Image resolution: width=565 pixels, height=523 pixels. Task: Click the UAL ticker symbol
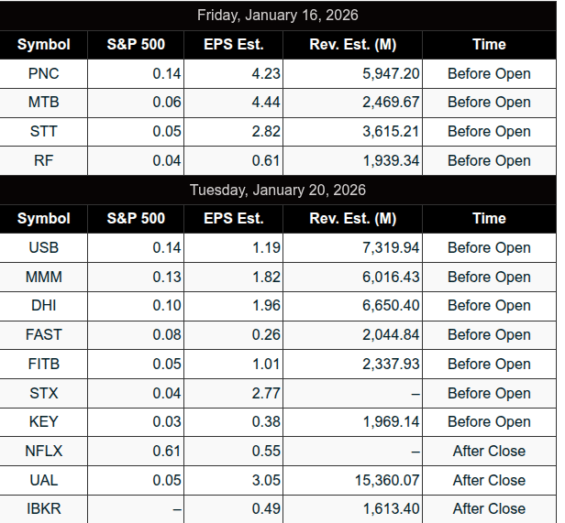43,481
